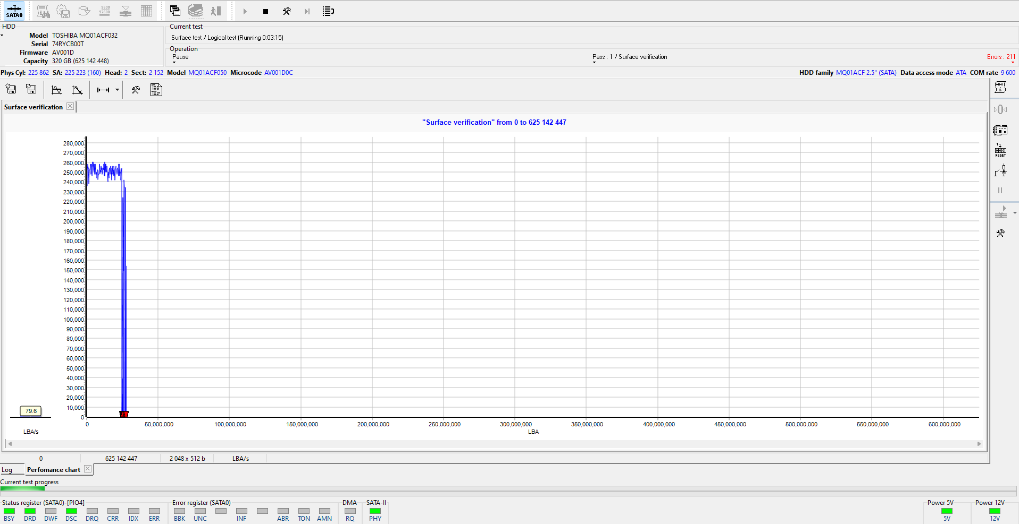Click the windows list icon in top toolbar
This screenshot has height=524, width=1019.
point(175,11)
